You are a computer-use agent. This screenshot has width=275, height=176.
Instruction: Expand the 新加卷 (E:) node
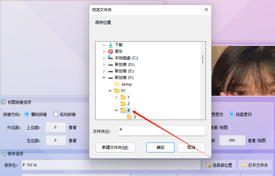coord(104,71)
